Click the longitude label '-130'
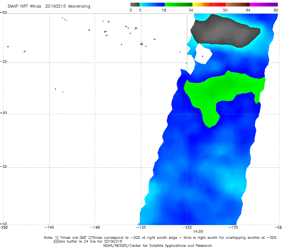The width and height of the screenshot is (282, 248). (x=187, y=227)
